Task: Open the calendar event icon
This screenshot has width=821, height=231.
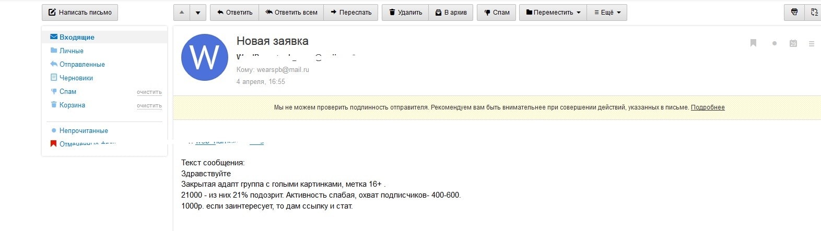Action: point(793,43)
